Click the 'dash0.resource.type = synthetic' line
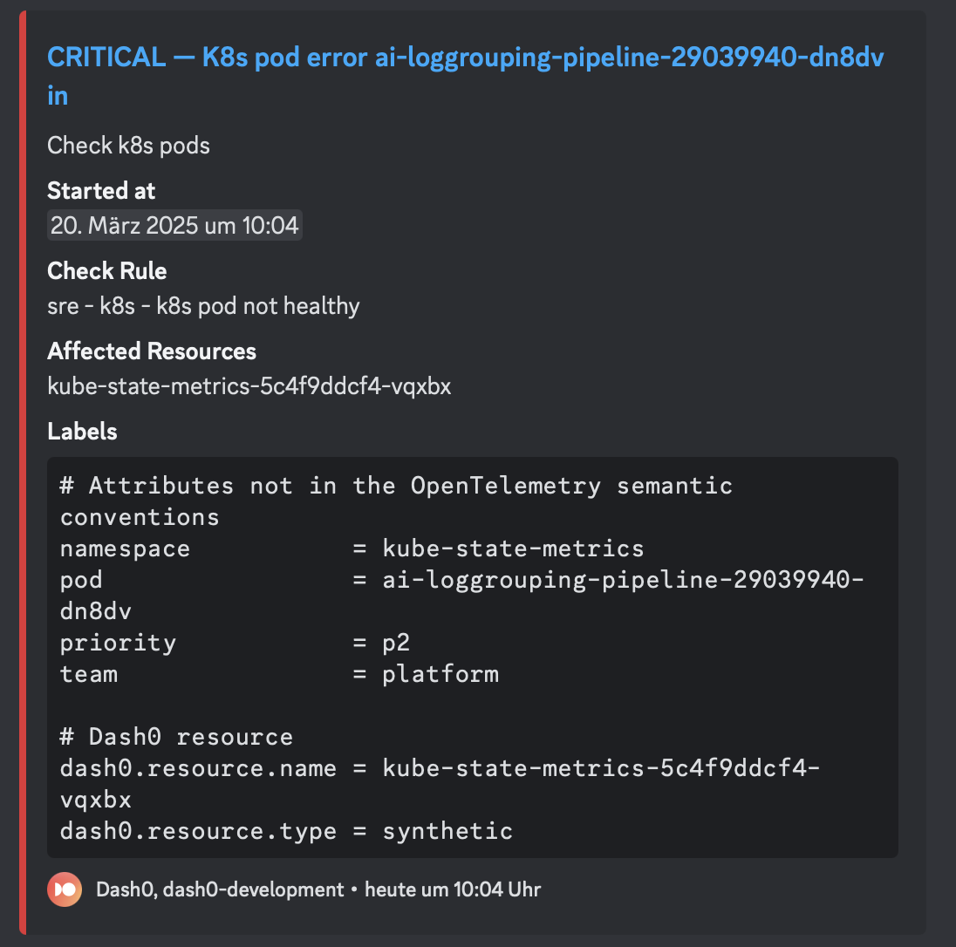The width and height of the screenshot is (956, 947). (x=286, y=831)
